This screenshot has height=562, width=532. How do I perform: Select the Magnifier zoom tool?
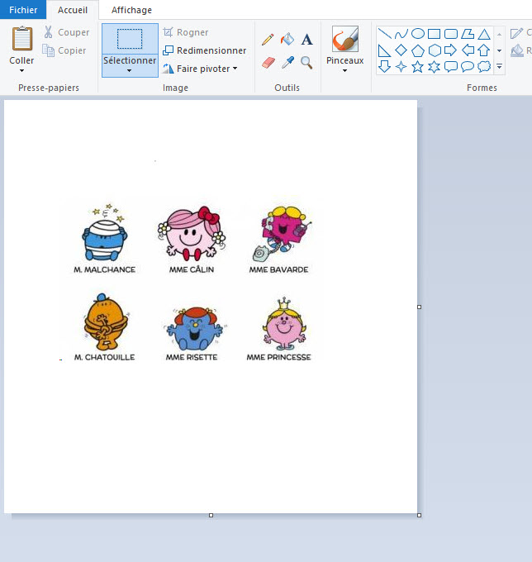(x=306, y=63)
